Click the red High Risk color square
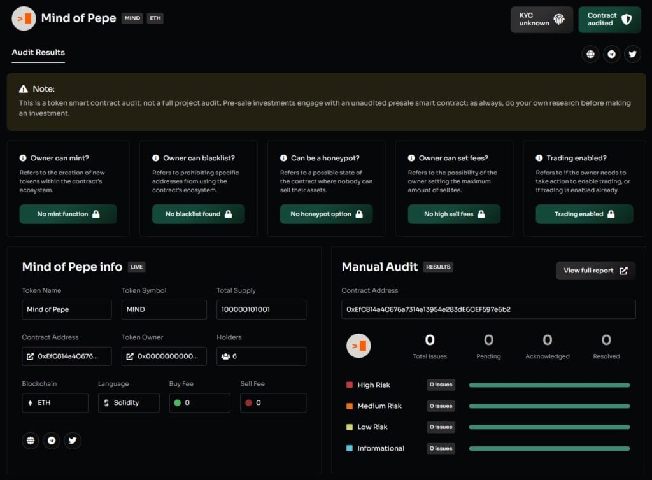This screenshot has width=652, height=480. click(x=350, y=385)
